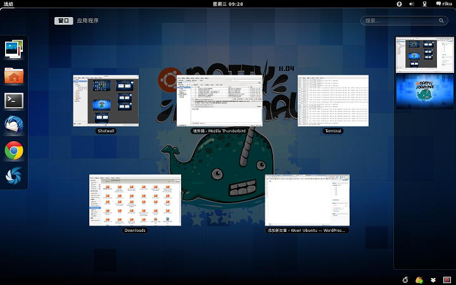The height and width of the screenshot is (285, 456).
Task: Switch to second workspace with narwhal wallpaper
Action: (x=425, y=92)
